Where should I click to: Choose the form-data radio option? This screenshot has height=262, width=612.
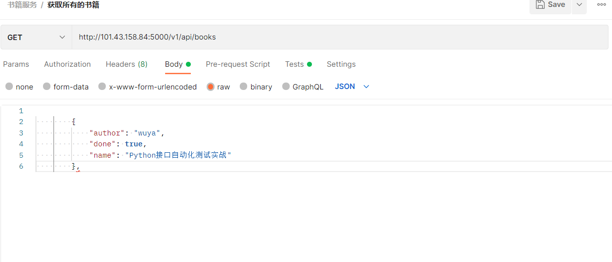click(x=47, y=87)
